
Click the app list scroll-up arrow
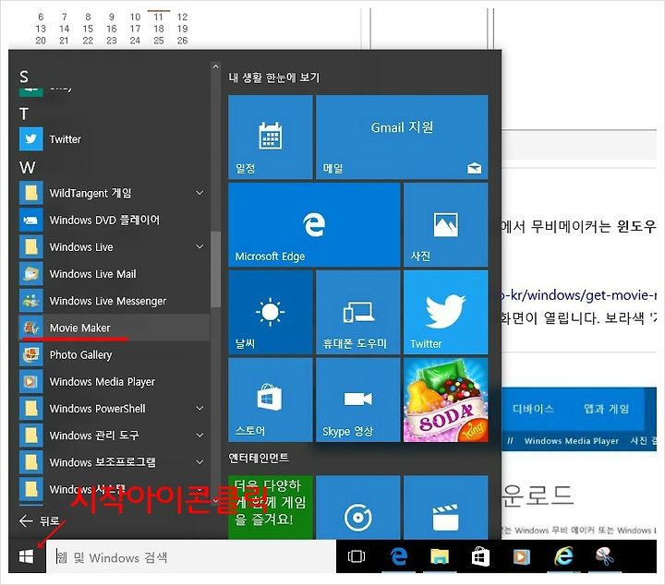(215, 66)
